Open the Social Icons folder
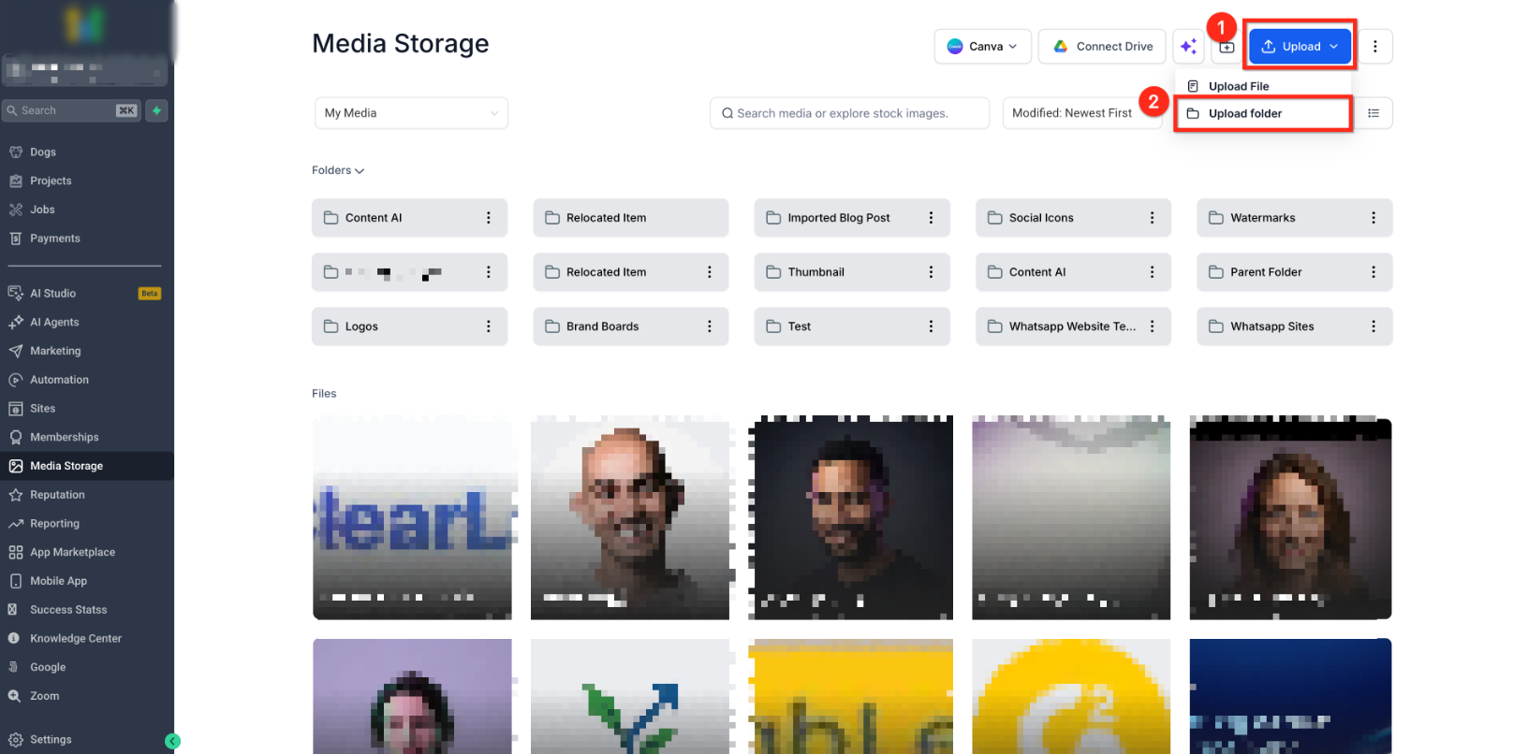 (x=1073, y=218)
